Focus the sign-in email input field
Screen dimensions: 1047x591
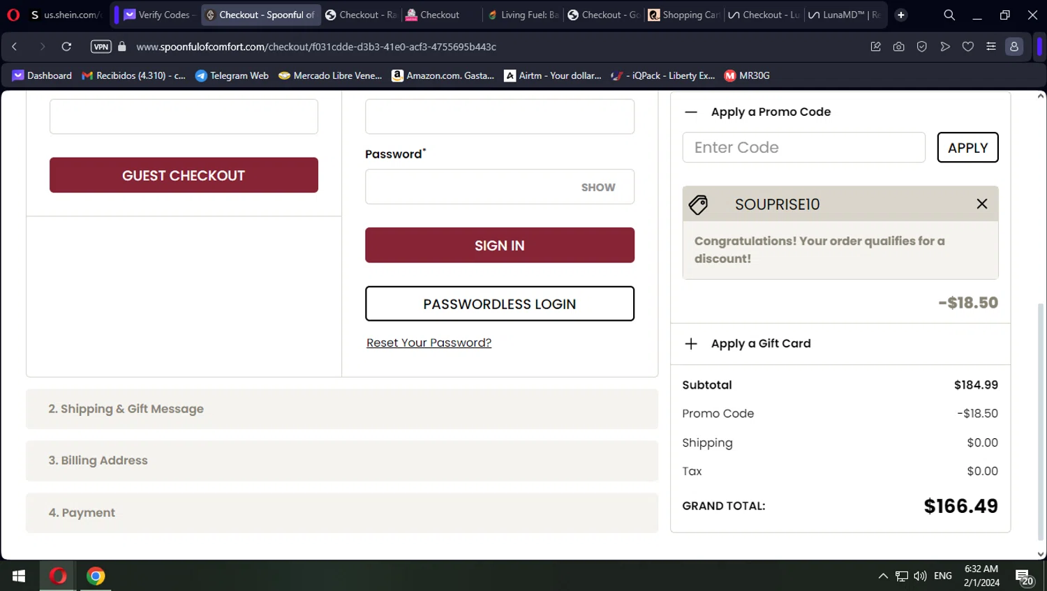point(500,117)
